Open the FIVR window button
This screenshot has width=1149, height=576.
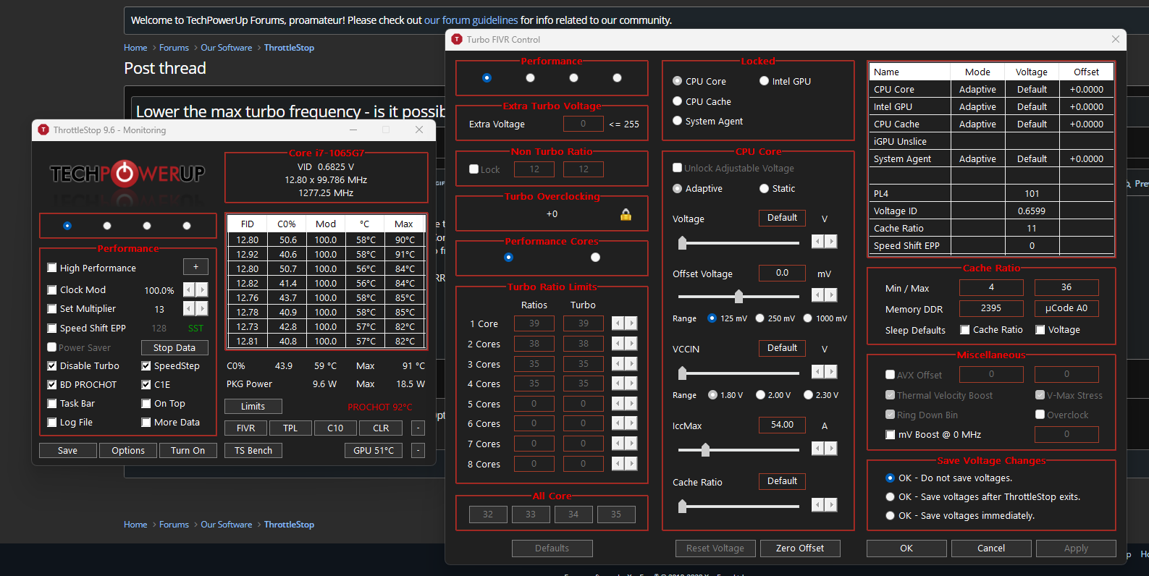point(245,428)
